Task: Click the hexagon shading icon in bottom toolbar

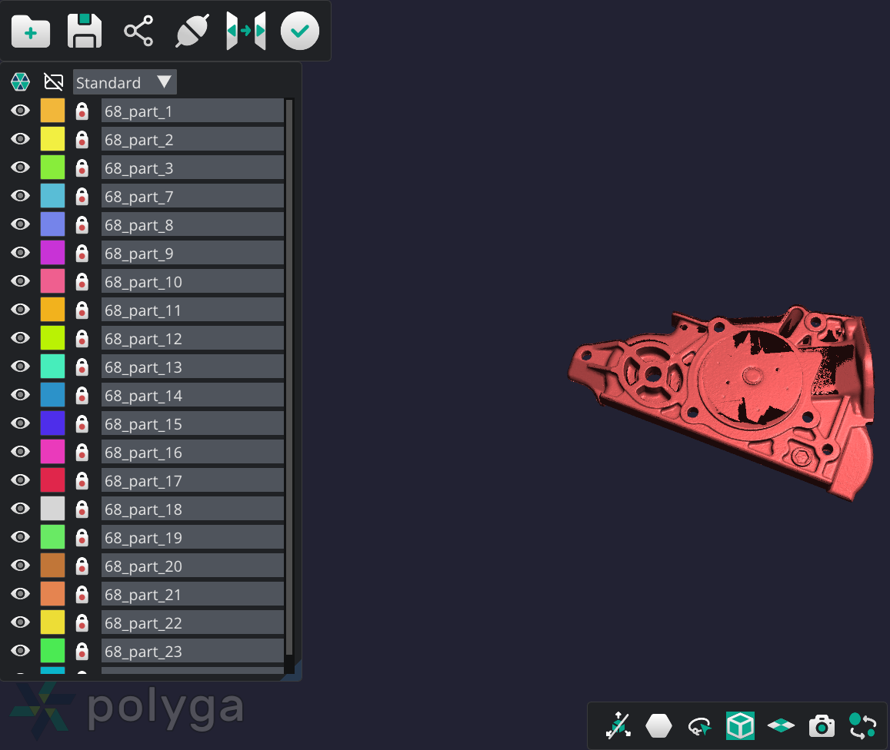Action: (658, 725)
